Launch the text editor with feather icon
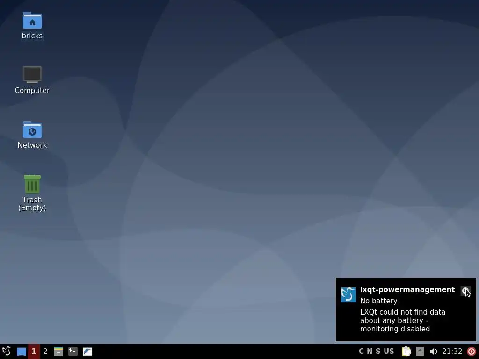This screenshot has height=359, width=479. [87, 352]
